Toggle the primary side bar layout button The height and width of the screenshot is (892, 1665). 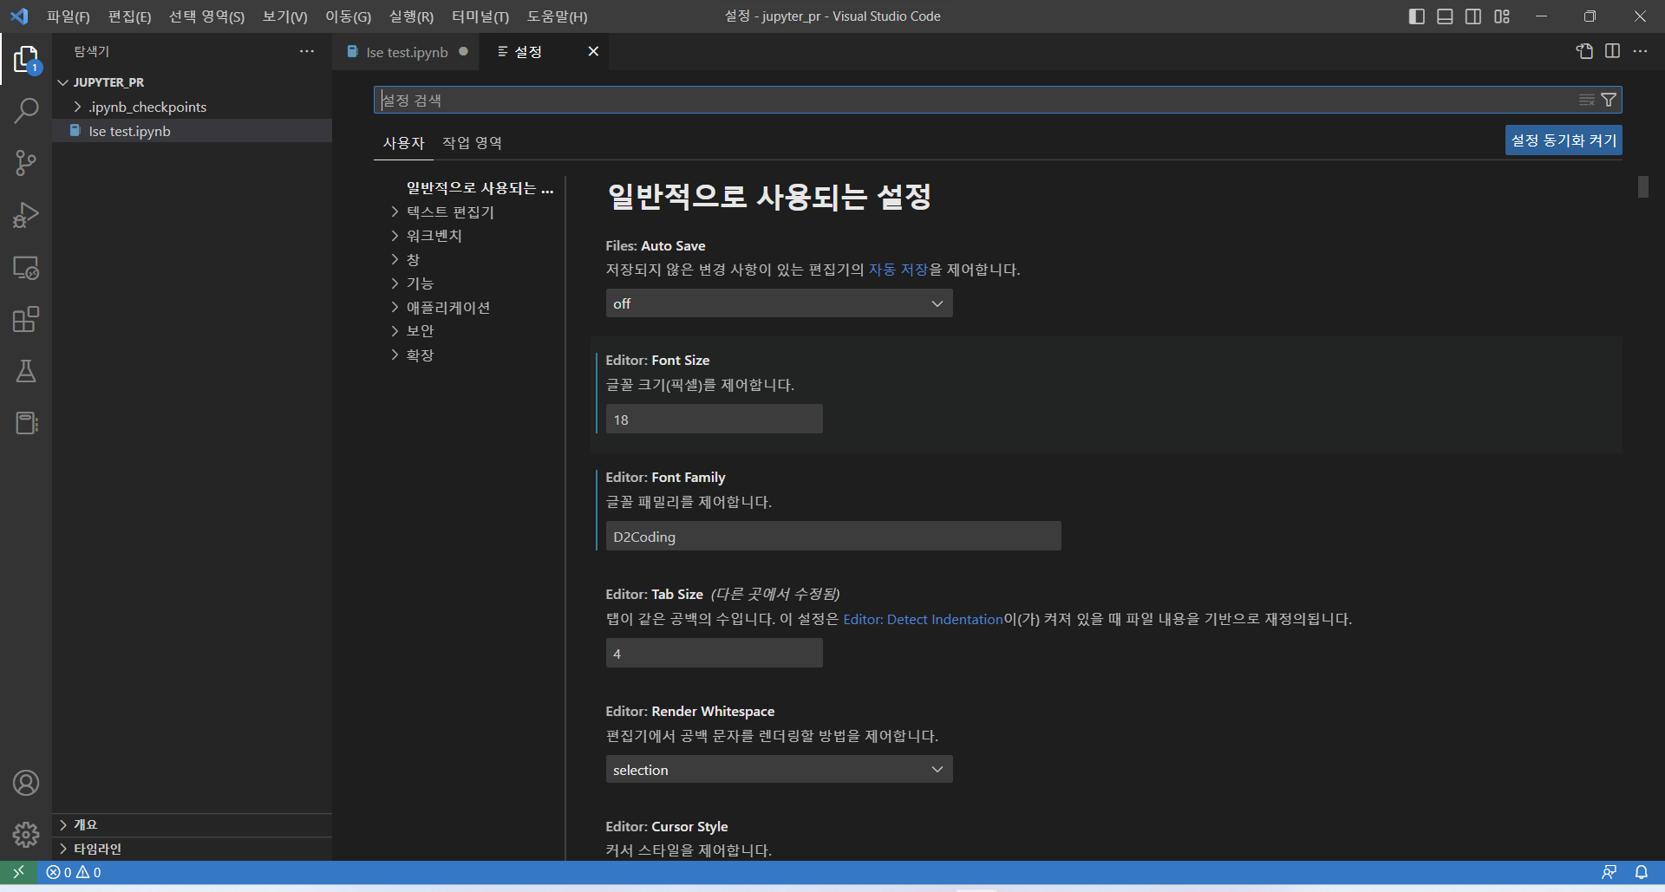(x=1416, y=16)
